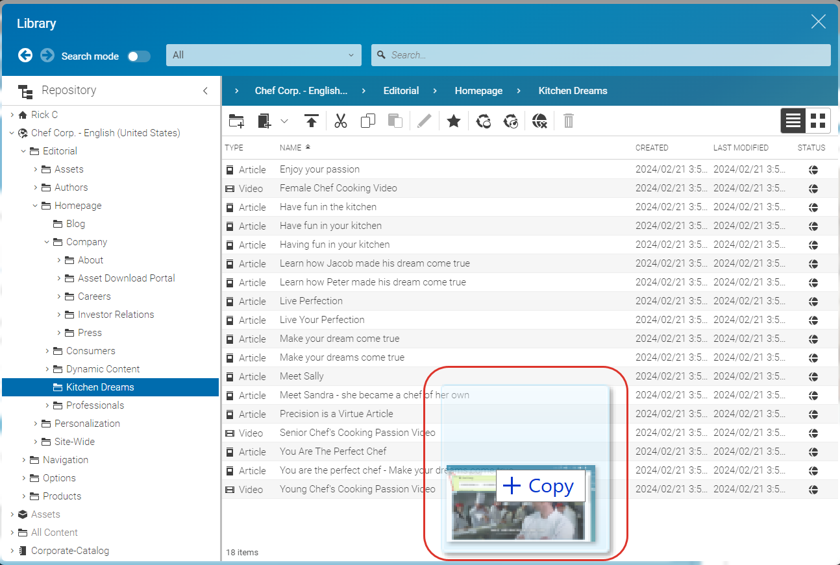Go back with the left arrow icon
This screenshot has width=840, height=565.
pyautogui.click(x=25, y=56)
